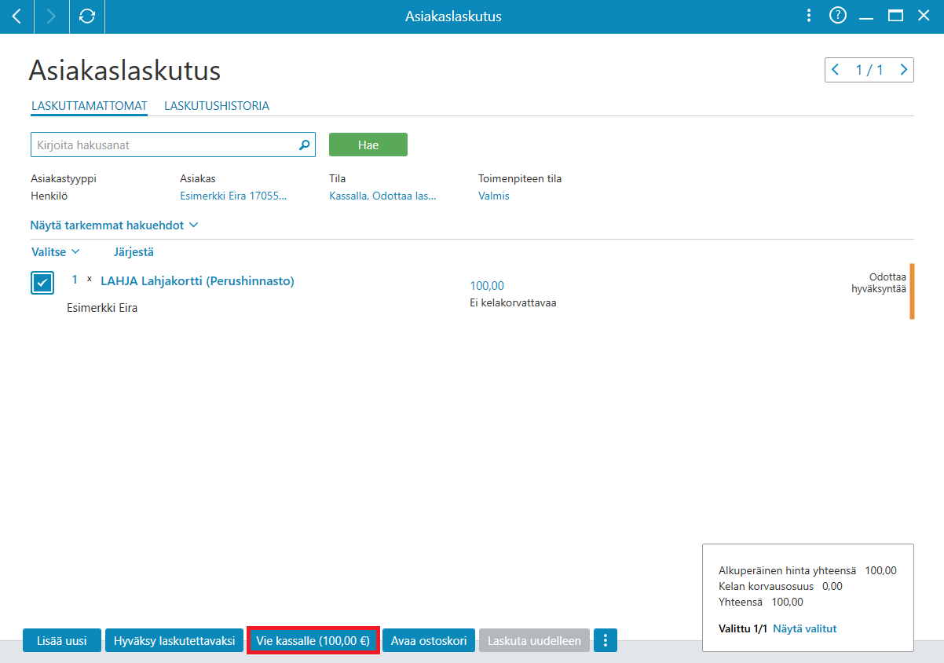
Task: Open the Asiakas filter Esimerkki Eira
Action: (x=233, y=196)
